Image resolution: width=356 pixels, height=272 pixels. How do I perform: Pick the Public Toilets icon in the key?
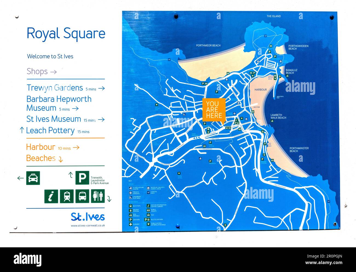tap(148, 211)
